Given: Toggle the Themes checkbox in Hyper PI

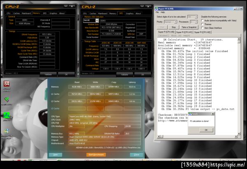Looking at the screenshot, I should click(x=203, y=24).
